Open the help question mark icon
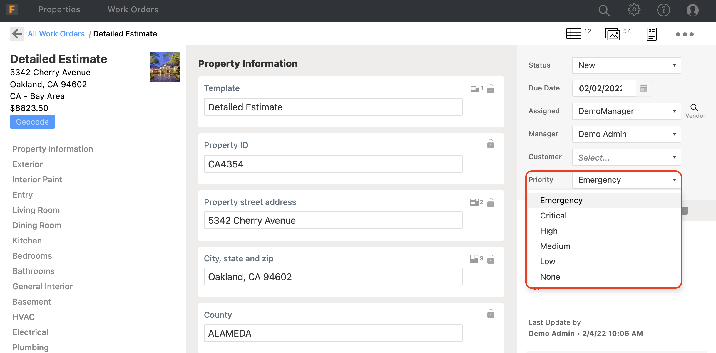Image resolution: width=716 pixels, height=353 pixels. (x=663, y=10)
